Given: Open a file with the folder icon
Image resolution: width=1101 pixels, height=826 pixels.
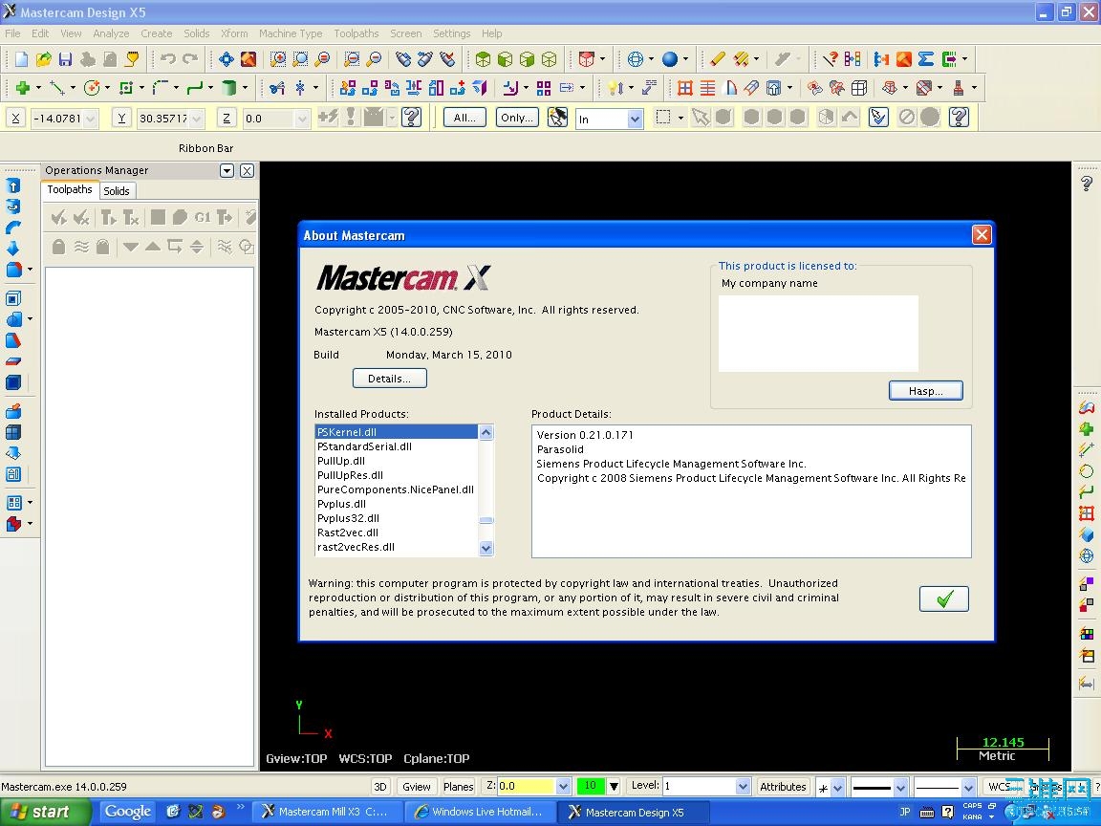Looking at the screenshot, I should [x=44, y=59].
